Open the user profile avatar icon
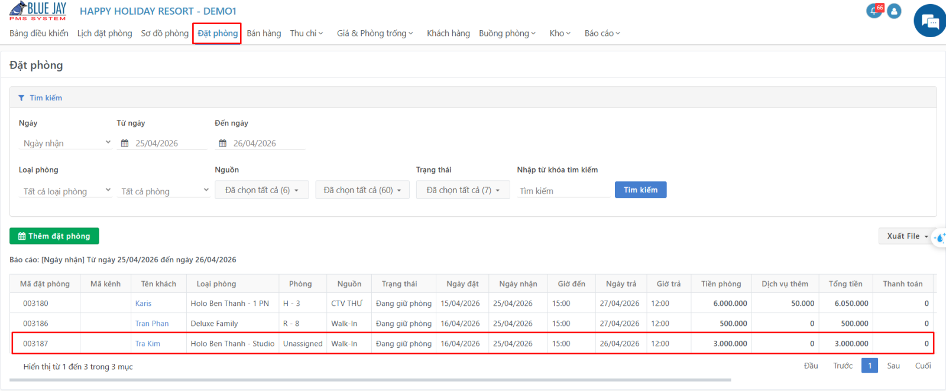This screenshot has width=946, height=391. point(894,11)
